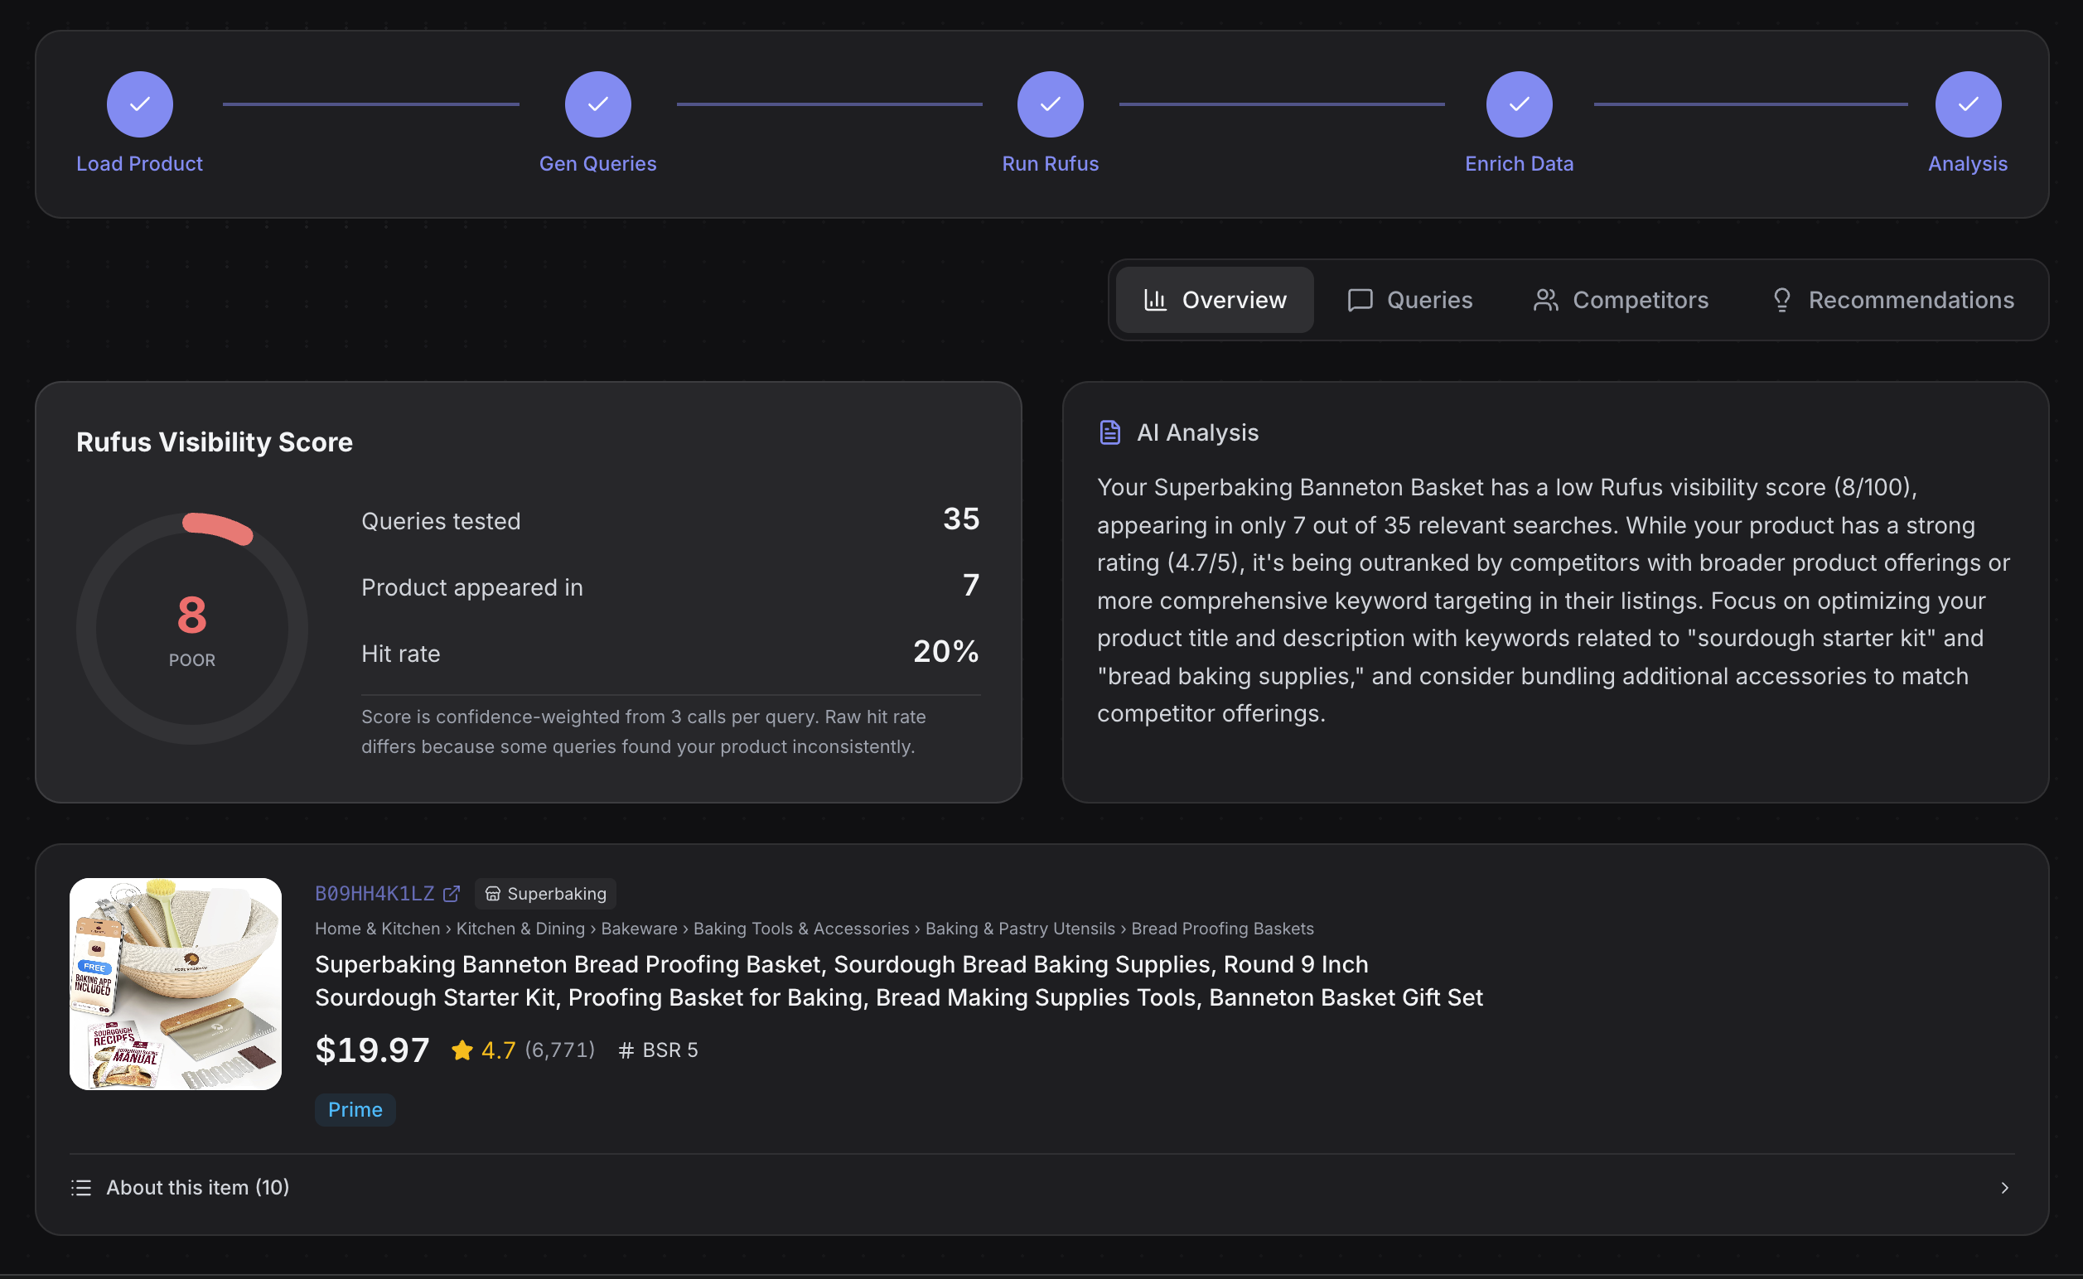The image size is (2083, 1279).
Task: Click the Analysis step checkmark circle
Action: click(x=1966, y=104)
